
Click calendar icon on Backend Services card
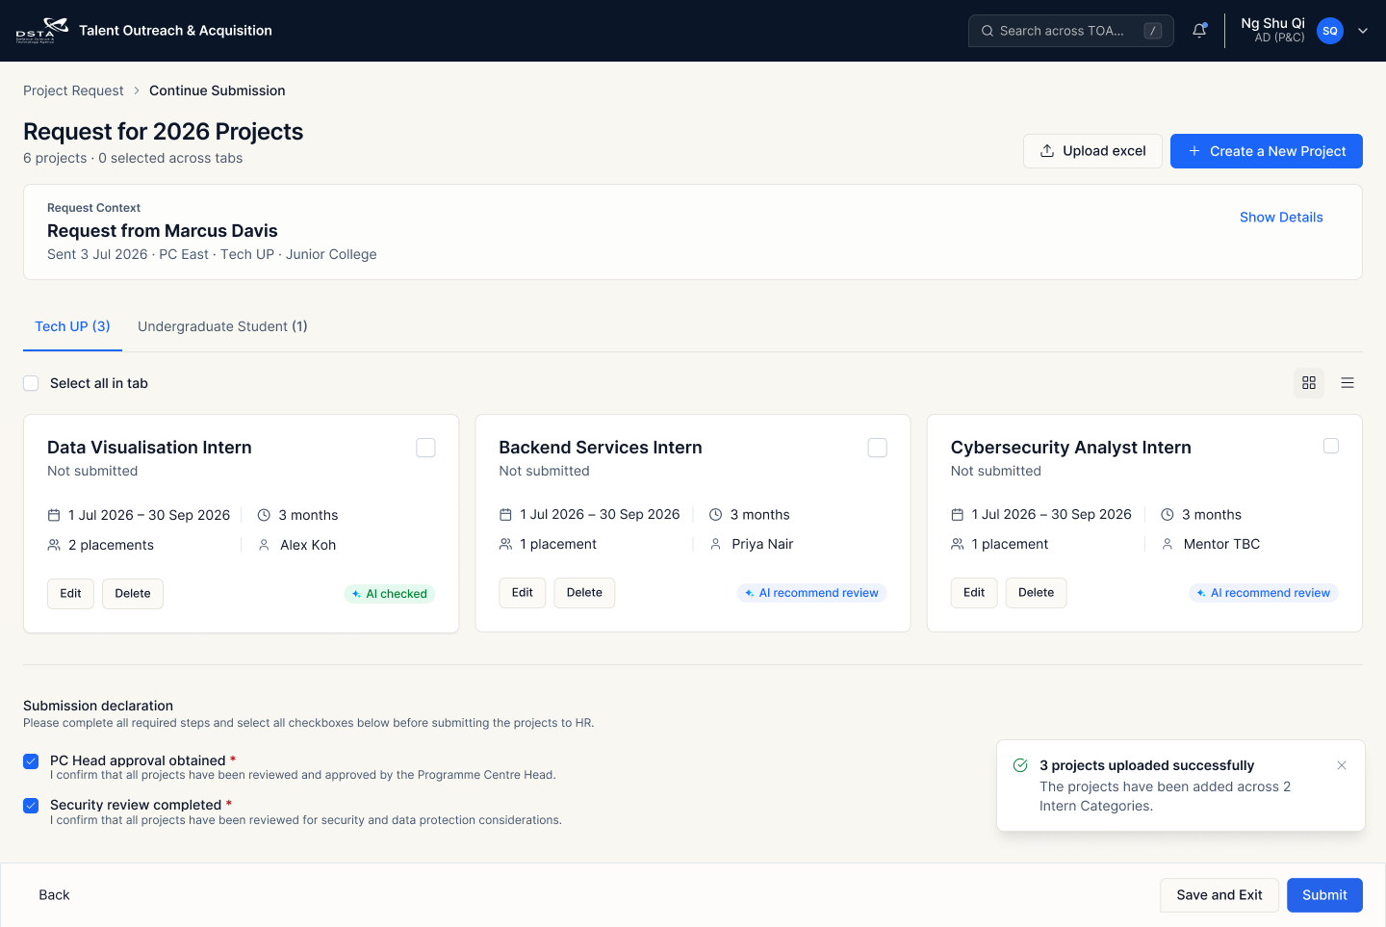click(x=505, y=515)
